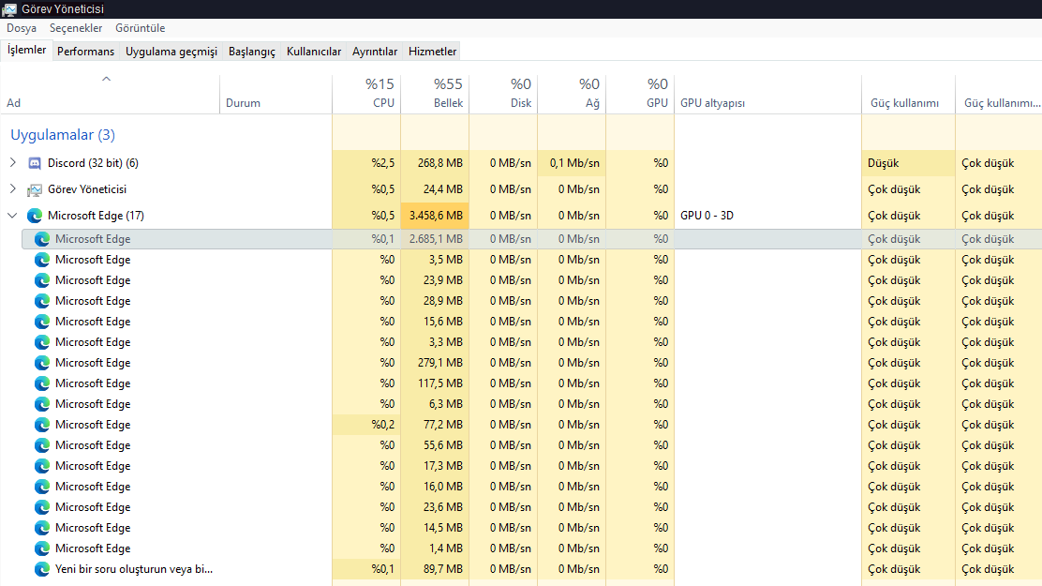Click the Düşük power usage cell
1042x586 pixels.
(908, 163)
